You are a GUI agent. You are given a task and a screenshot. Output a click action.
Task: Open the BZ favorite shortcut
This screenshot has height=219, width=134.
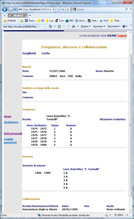41,21
